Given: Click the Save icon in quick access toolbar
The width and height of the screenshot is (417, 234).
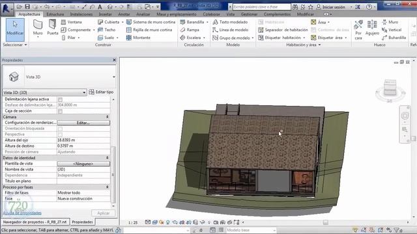Looking at the screenshot, I should [x=27, y=6].
